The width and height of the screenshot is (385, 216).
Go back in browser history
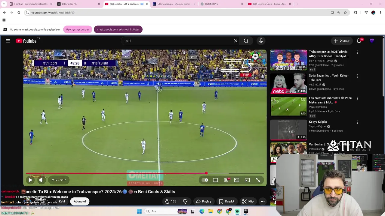tap(4, 13)
